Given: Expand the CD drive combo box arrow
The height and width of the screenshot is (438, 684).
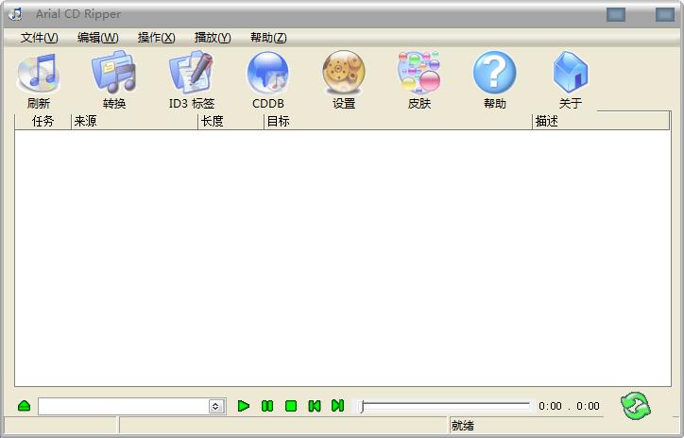Looking at the screenshot, I should (215, 407).
